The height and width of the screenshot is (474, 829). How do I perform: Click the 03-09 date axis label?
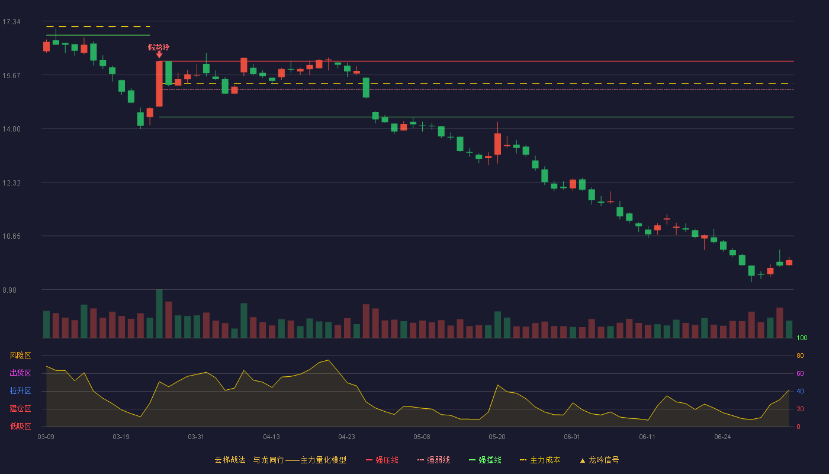pos(46,437)
